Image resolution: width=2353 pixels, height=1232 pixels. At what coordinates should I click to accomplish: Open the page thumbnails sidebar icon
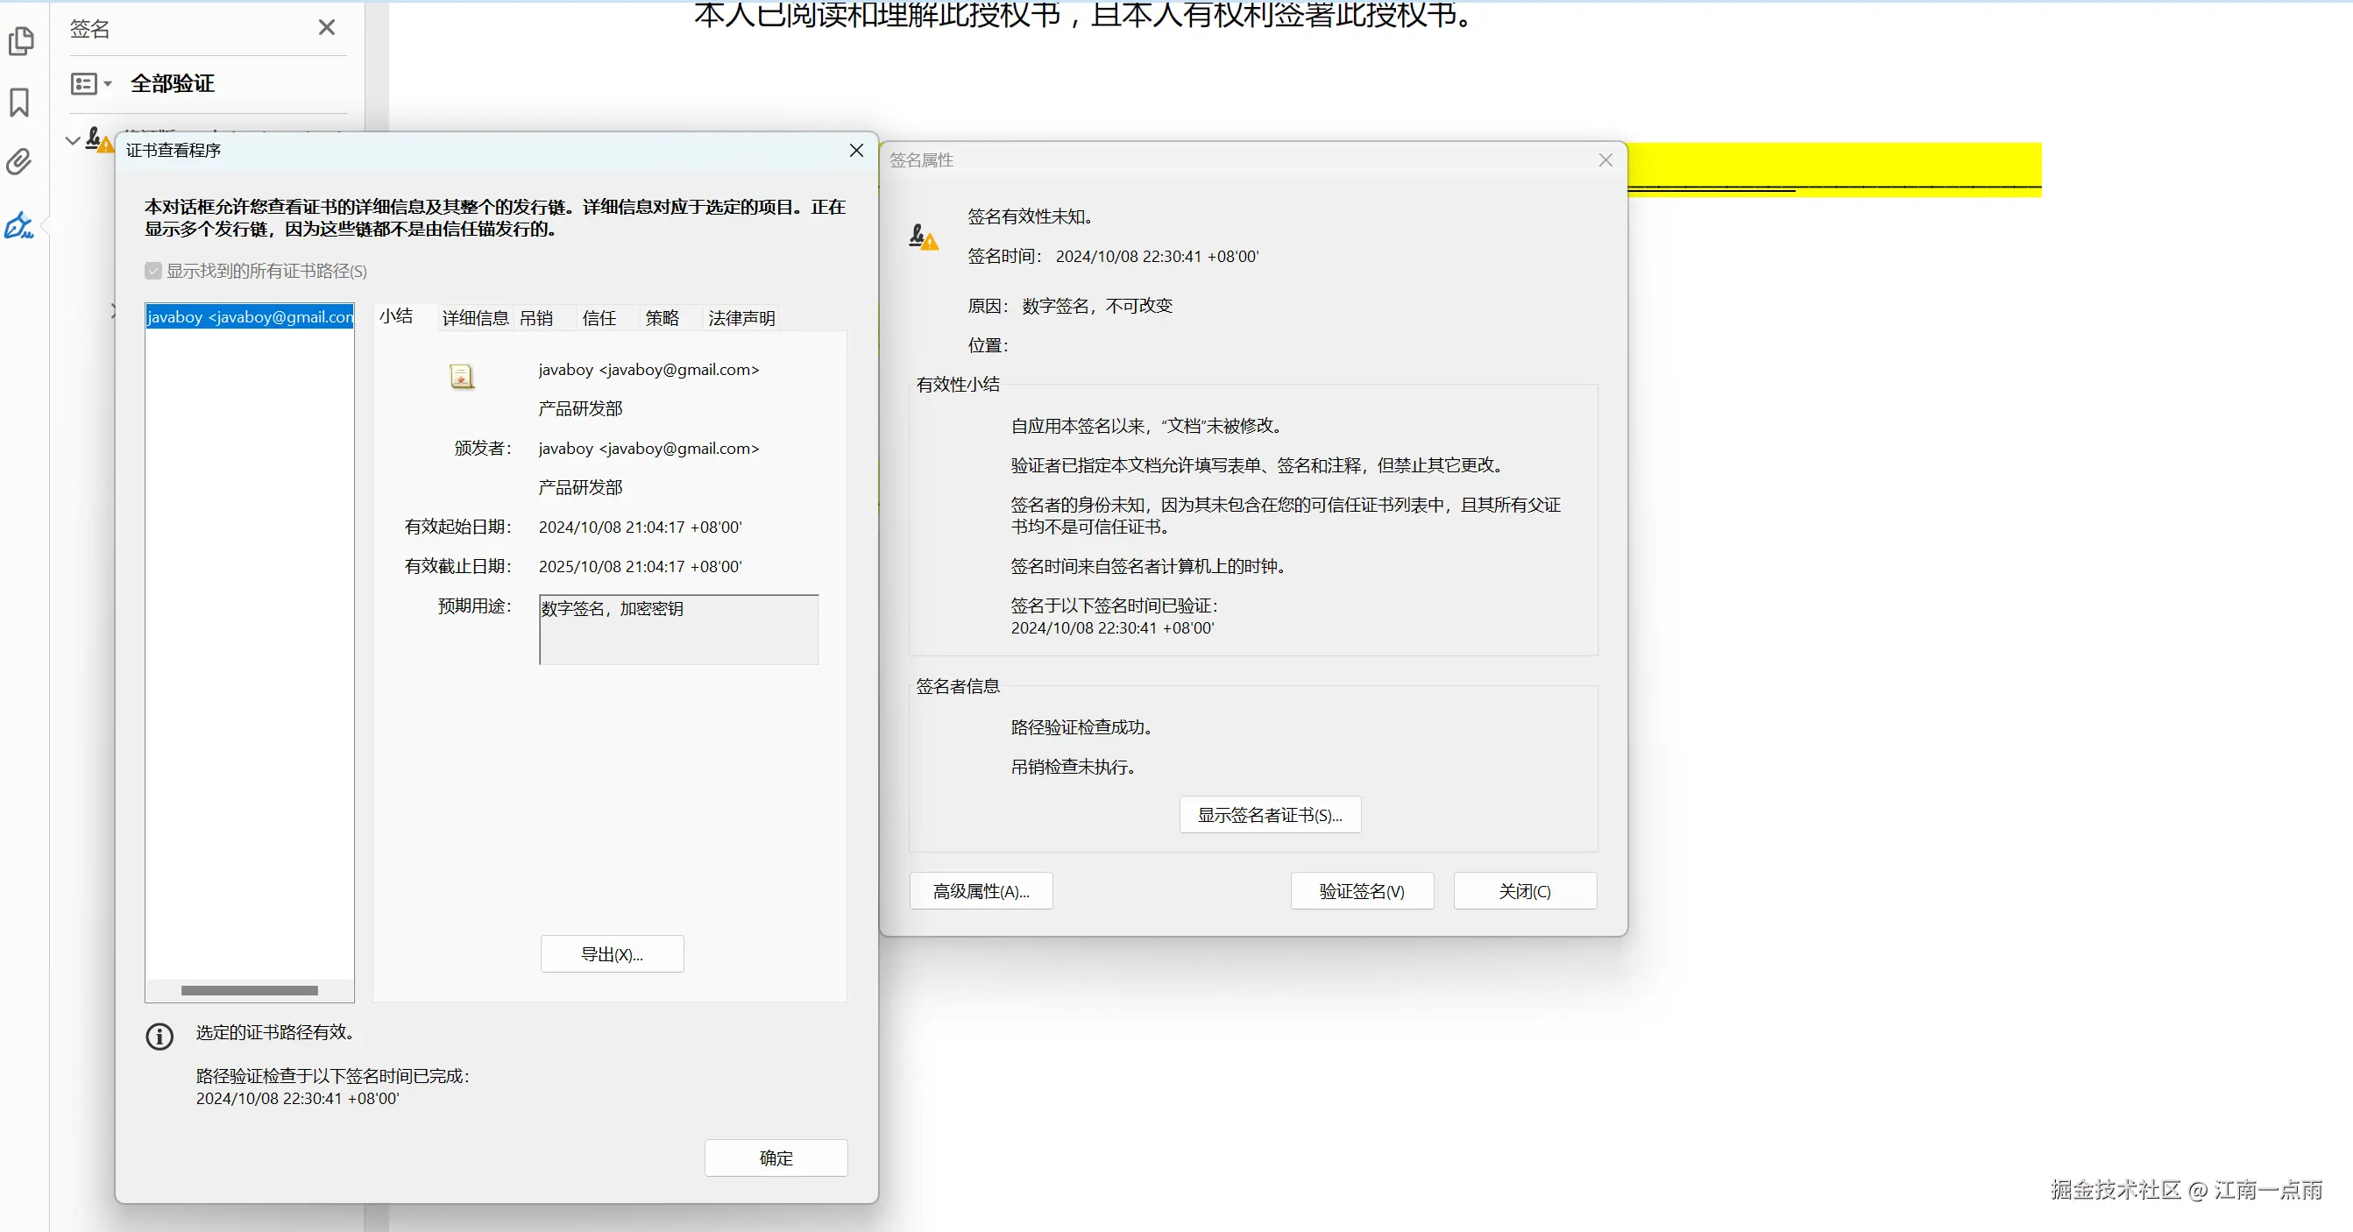pyautogui.click(x=21, y=41)
